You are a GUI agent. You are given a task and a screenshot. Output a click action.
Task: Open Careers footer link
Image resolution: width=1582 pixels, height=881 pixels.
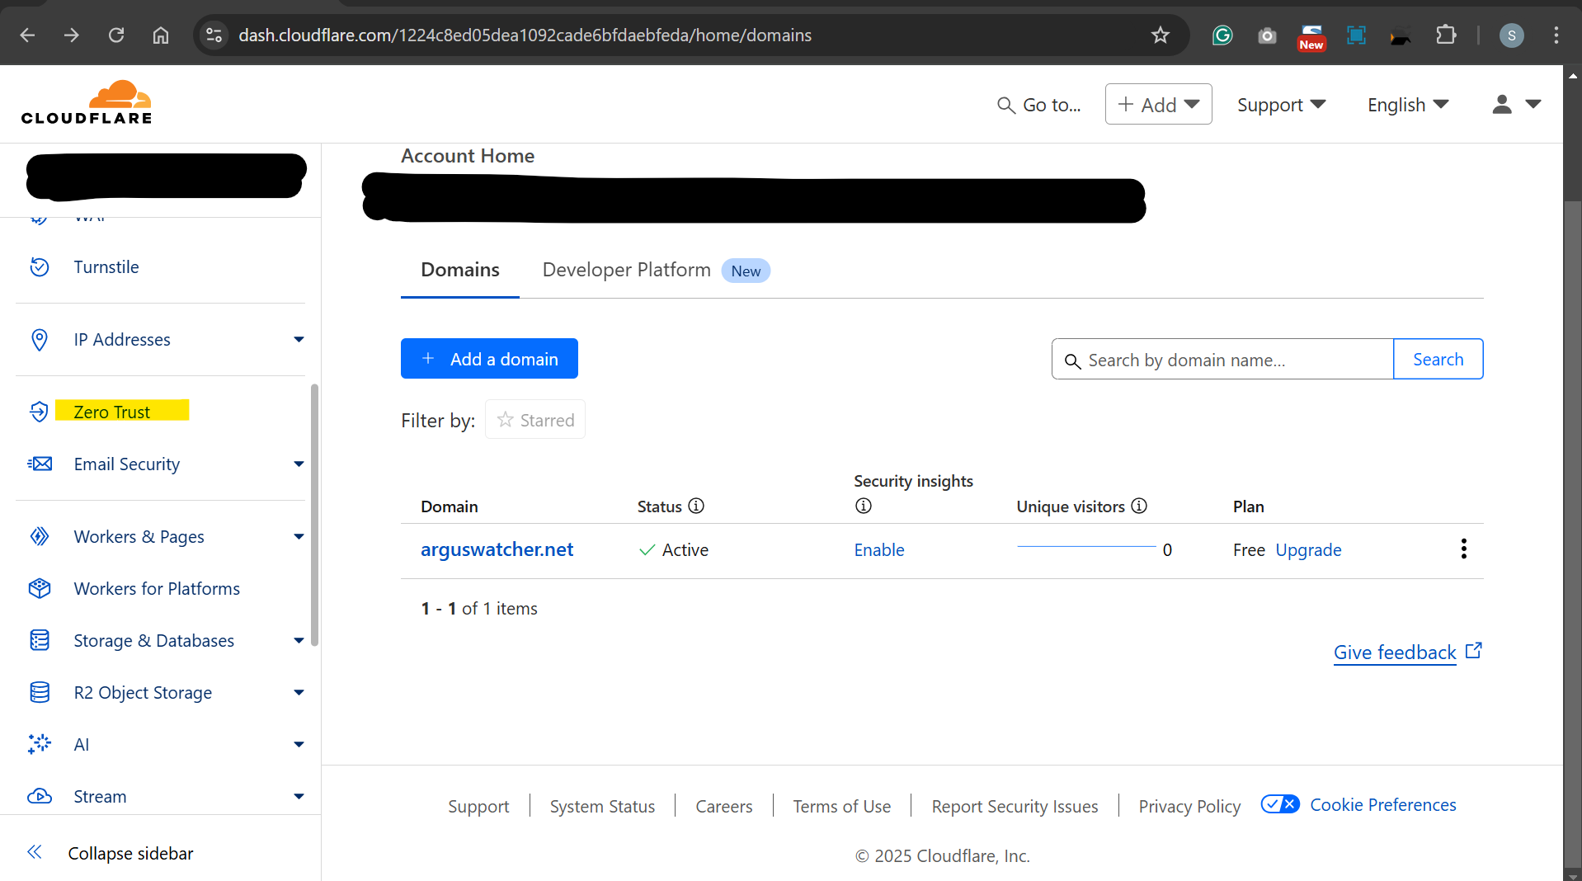pyautogui.click(x=723, y=806)
